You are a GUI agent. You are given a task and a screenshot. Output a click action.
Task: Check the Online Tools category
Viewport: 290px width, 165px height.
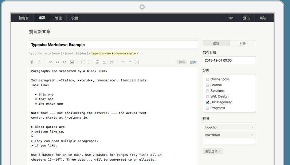pos(208,79)
